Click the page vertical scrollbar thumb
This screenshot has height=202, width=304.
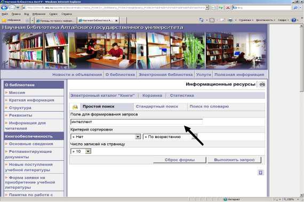tap(301, 59)
